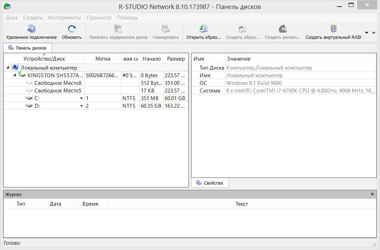Click the KINGSTON drive icon
380x250 pixels.
point(22,75)
